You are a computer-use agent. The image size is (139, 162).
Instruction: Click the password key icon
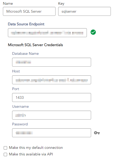pyautogui.click(x=97, y=133)
